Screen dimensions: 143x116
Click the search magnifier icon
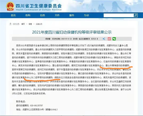pos(136,15)
